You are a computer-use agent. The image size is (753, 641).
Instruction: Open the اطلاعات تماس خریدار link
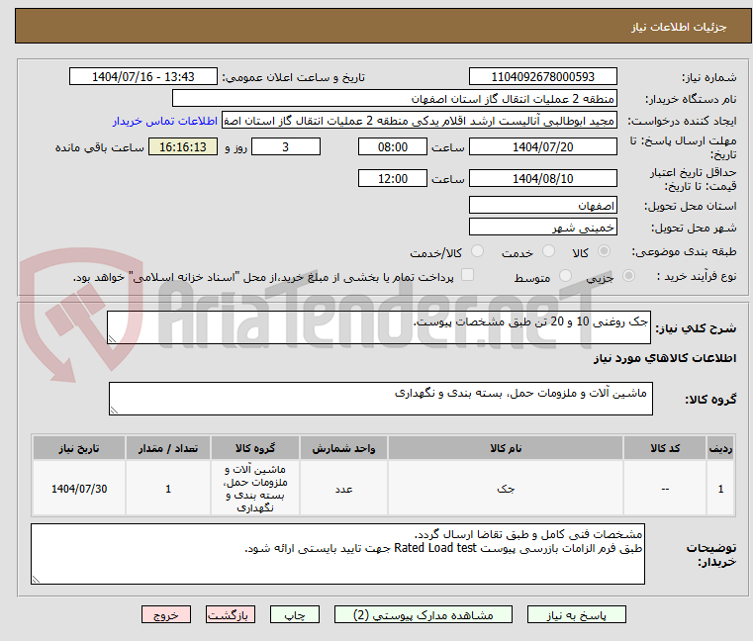point(165,121)
